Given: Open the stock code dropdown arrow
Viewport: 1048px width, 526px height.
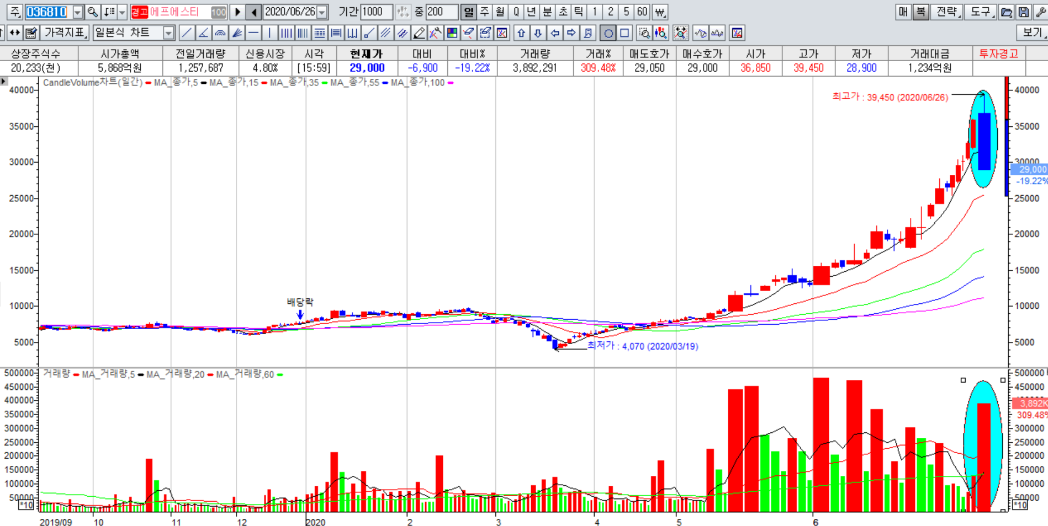Looking at the screenshot, I should coord(77,12).
